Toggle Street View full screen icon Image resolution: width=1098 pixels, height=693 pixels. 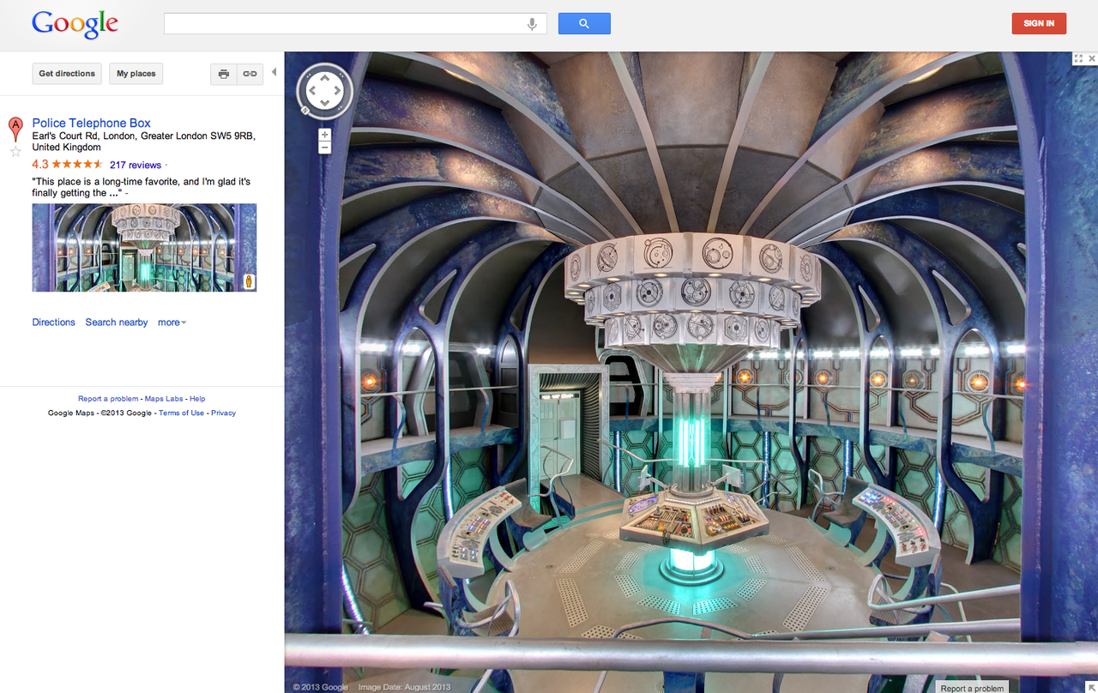[x=1078, y=58]
